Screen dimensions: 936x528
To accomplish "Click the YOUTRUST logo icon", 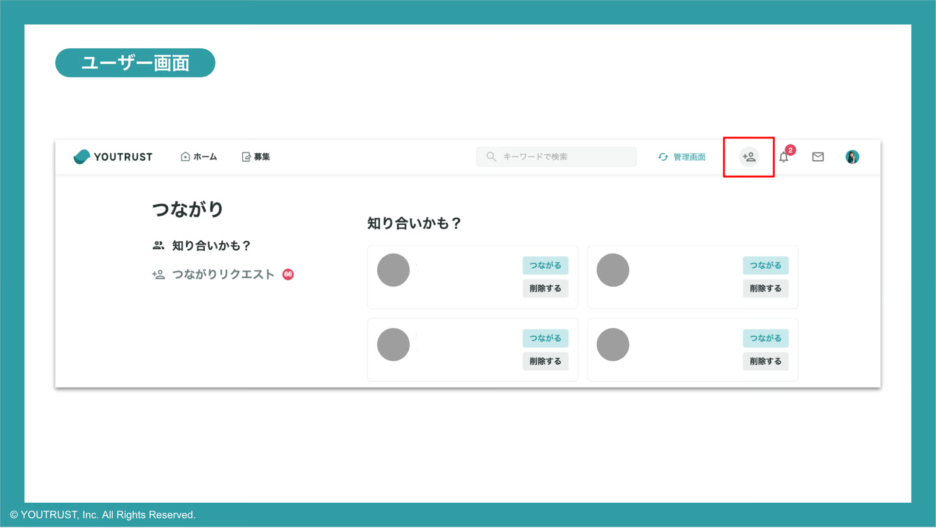I will tap(83, 156).
